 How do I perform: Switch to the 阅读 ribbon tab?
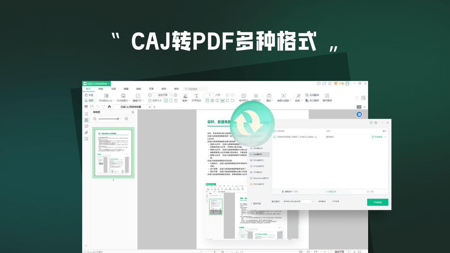tap(101, 89)
